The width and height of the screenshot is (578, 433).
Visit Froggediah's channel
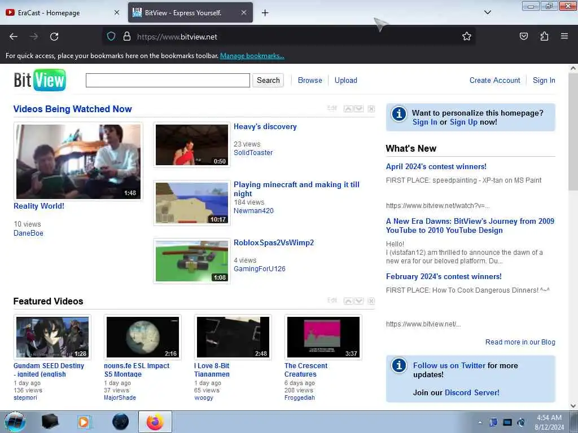(300, 397)
